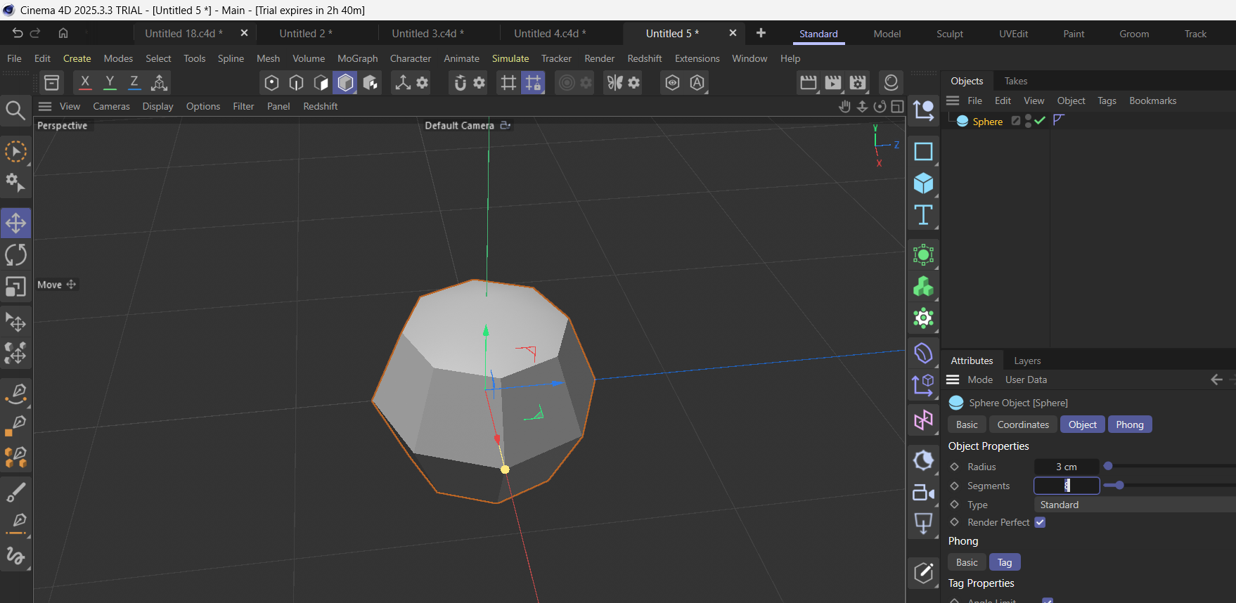Screen dimensions: 1236x603
Task: Open the Filter viewport menu
Action: (x=243, y=106)
